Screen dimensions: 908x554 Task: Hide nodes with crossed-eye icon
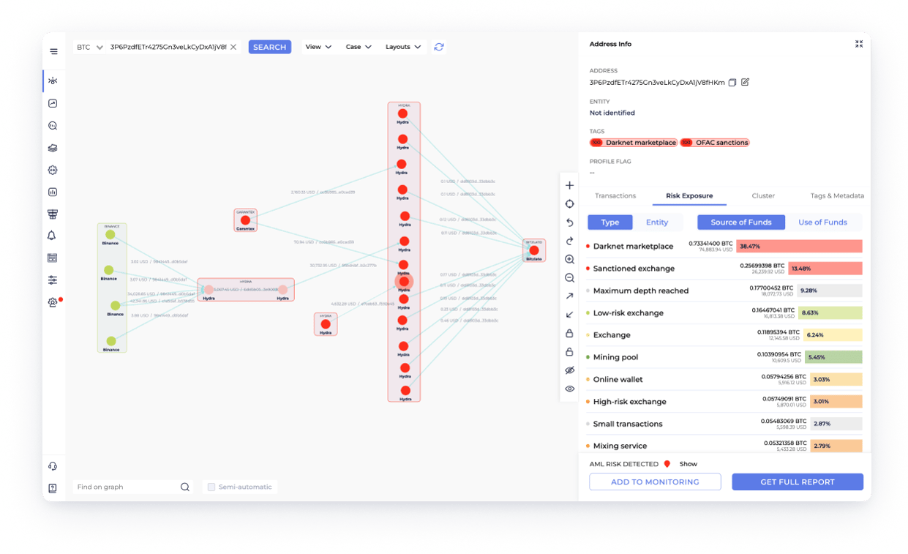coord(570,370)
